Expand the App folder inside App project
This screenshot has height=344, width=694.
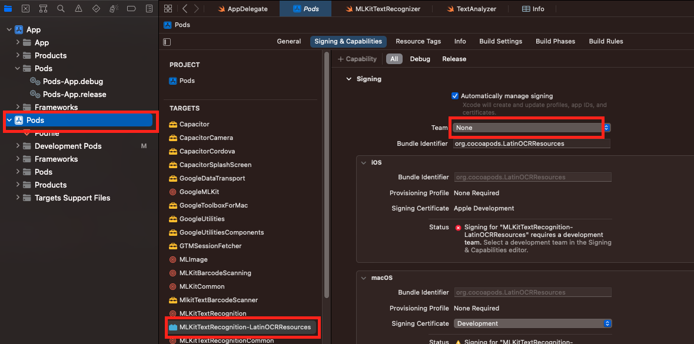click(x=18, y=42)
